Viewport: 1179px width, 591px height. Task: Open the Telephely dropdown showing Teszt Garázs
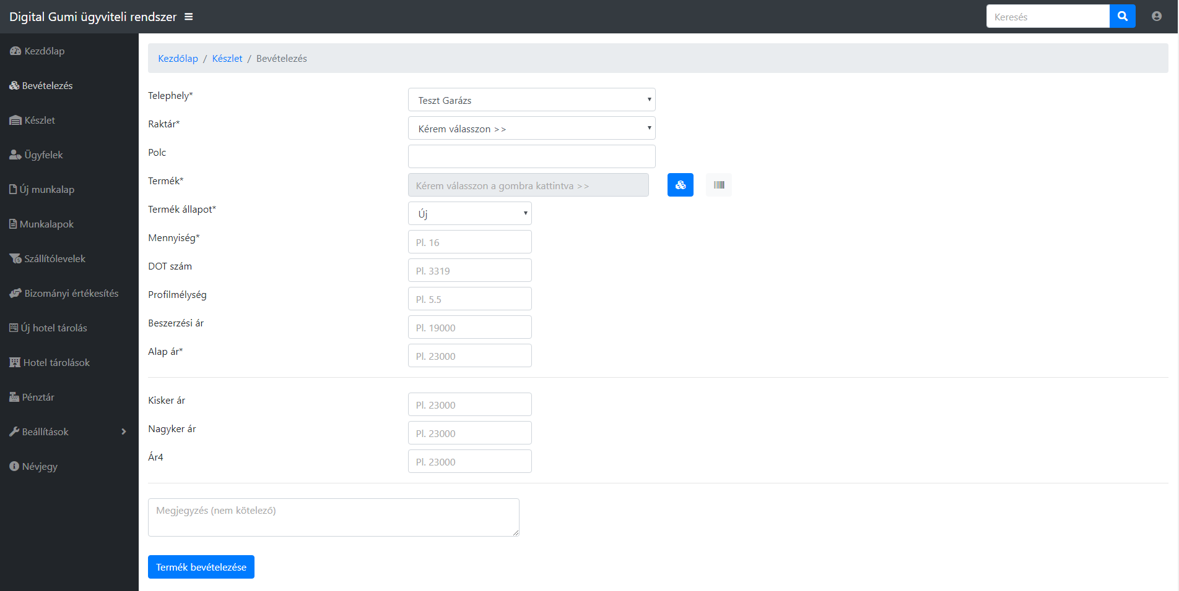pyautogui.click(x=532, y=100)
